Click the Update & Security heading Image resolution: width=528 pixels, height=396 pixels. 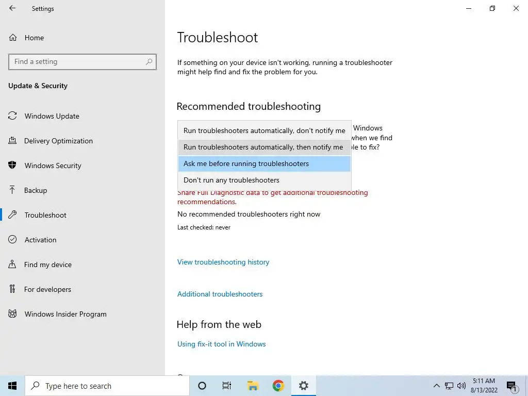pos(38,86)
